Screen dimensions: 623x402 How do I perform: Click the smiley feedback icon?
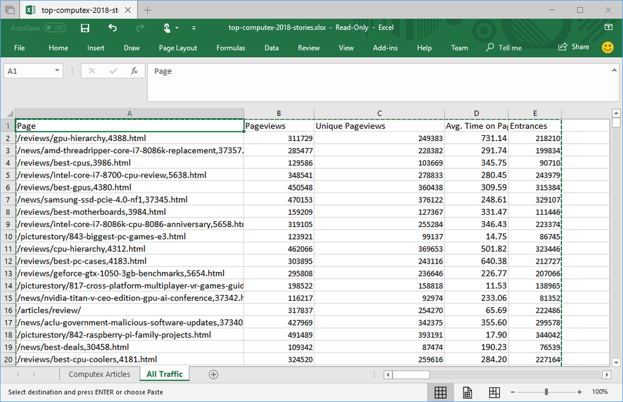608,47
